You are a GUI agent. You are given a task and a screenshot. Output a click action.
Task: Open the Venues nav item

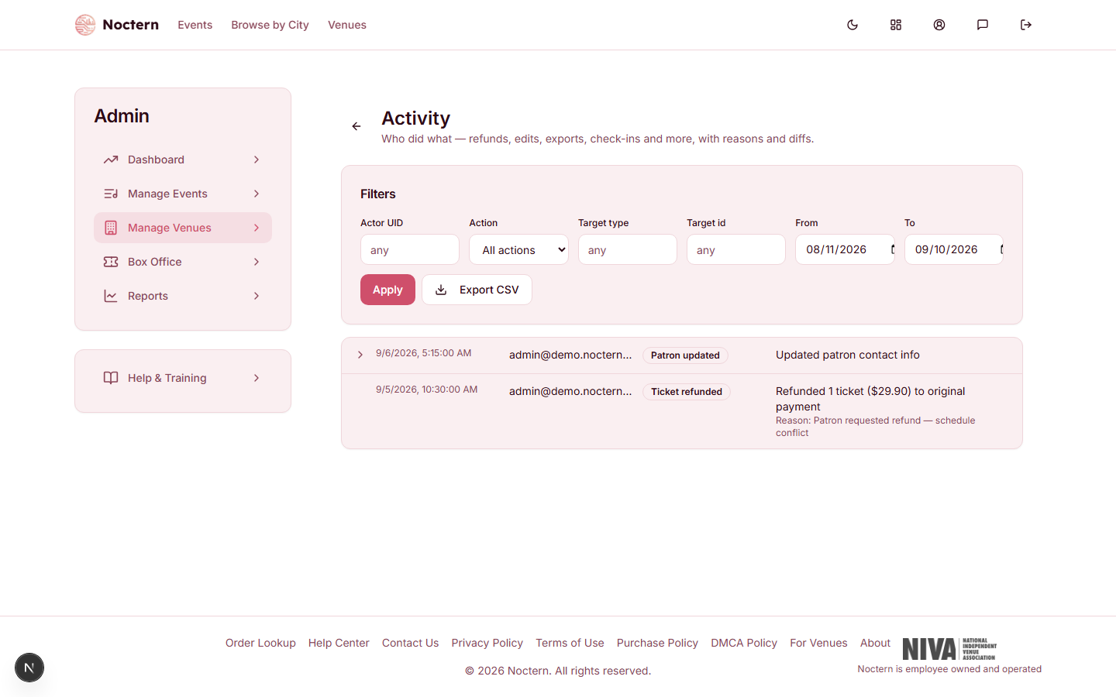click(347, 25)
